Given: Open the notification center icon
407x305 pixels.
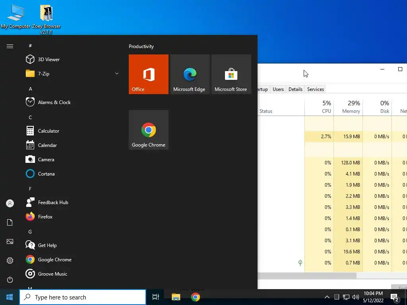Looking at the screenshot, I should pos(395,297).
